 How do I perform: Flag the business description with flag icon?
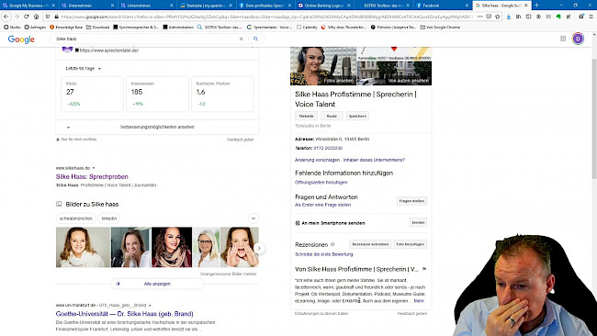[x=424, y=269]
